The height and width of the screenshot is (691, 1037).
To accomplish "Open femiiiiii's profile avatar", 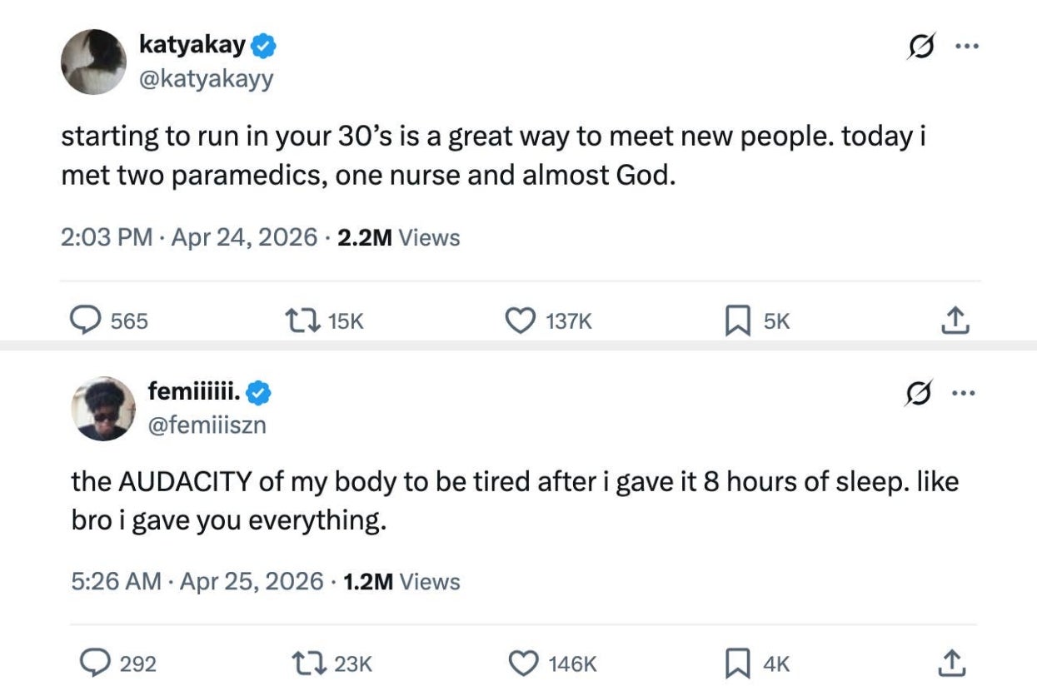I will click(103, 408).
